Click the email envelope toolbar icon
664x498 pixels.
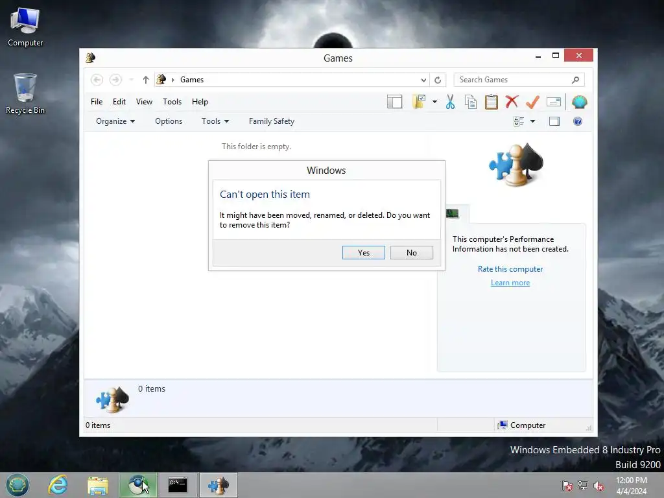[x=554, y=102]
